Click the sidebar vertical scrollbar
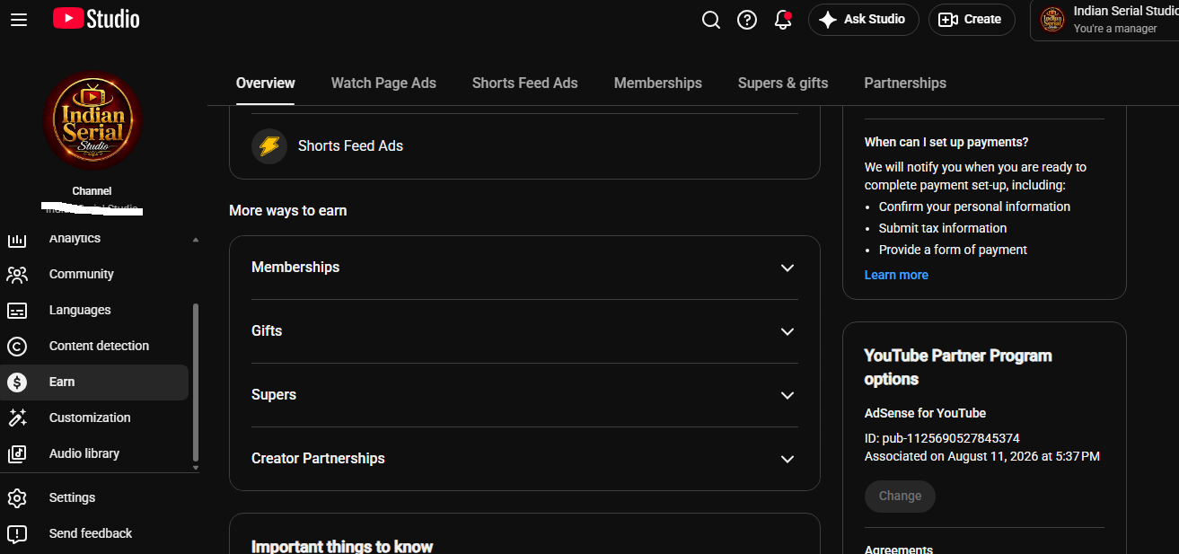Viewport: 1179px width, 554px height. coord(196,382)
